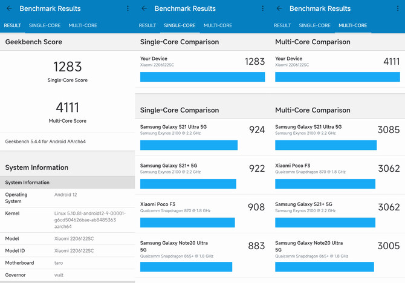This screenshot has width=405, height=283.
Task: Open SINGLE-CORE tab in the right panel
Action: (x=315, y=25)
